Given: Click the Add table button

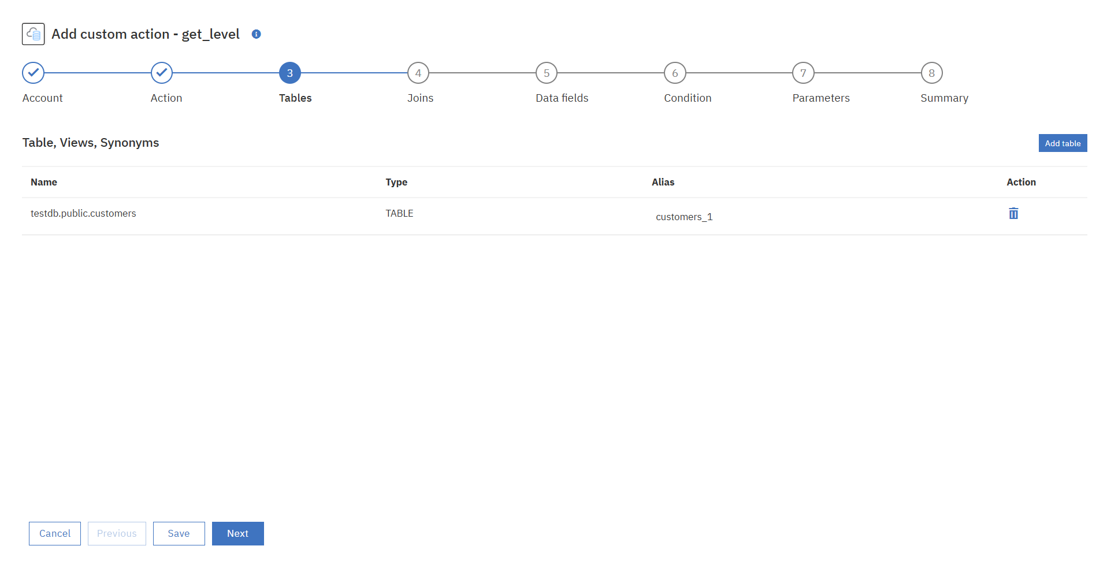Looking at the screenshot, I should pos(1063,143).
